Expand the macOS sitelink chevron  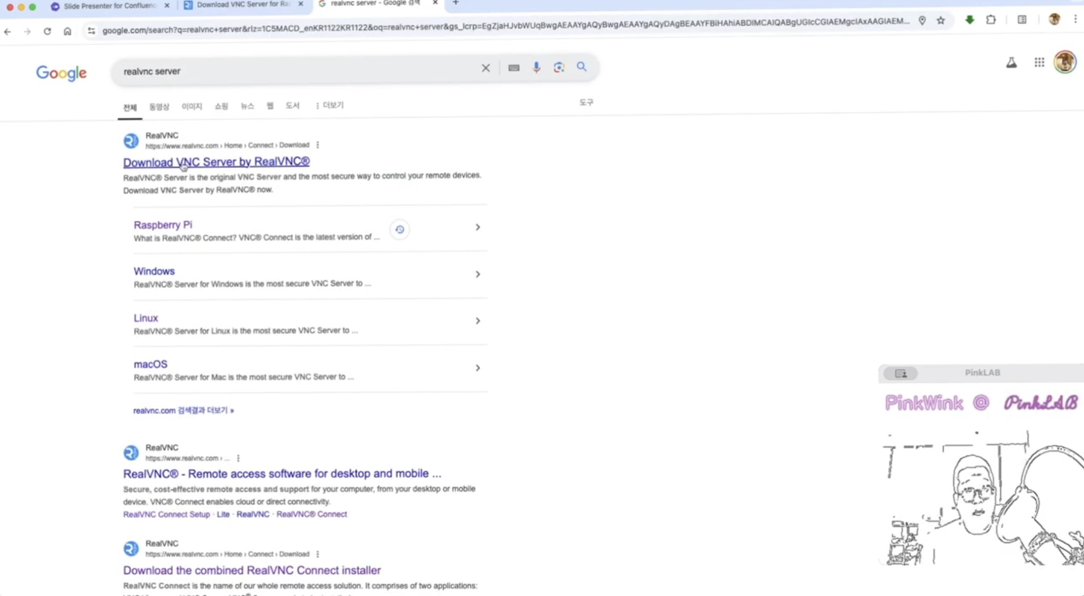(477, 368)
